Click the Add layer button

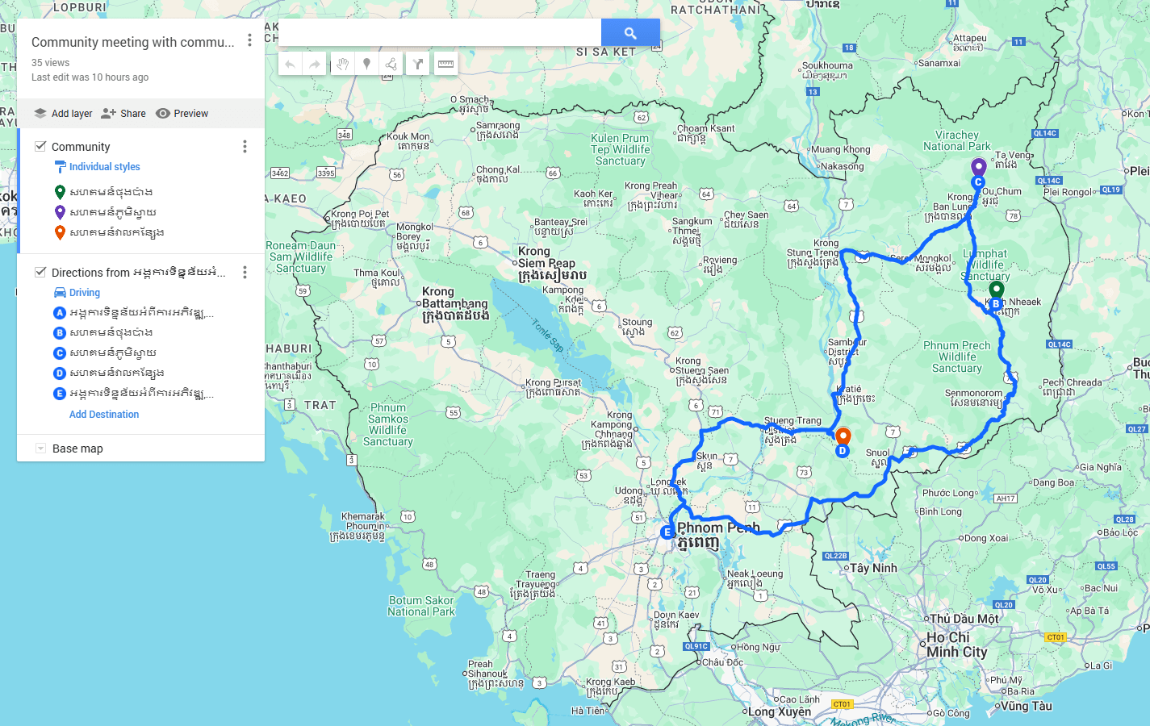[63, 114]
